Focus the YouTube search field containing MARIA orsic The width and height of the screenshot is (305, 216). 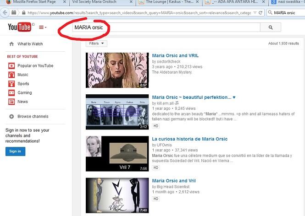166,27
